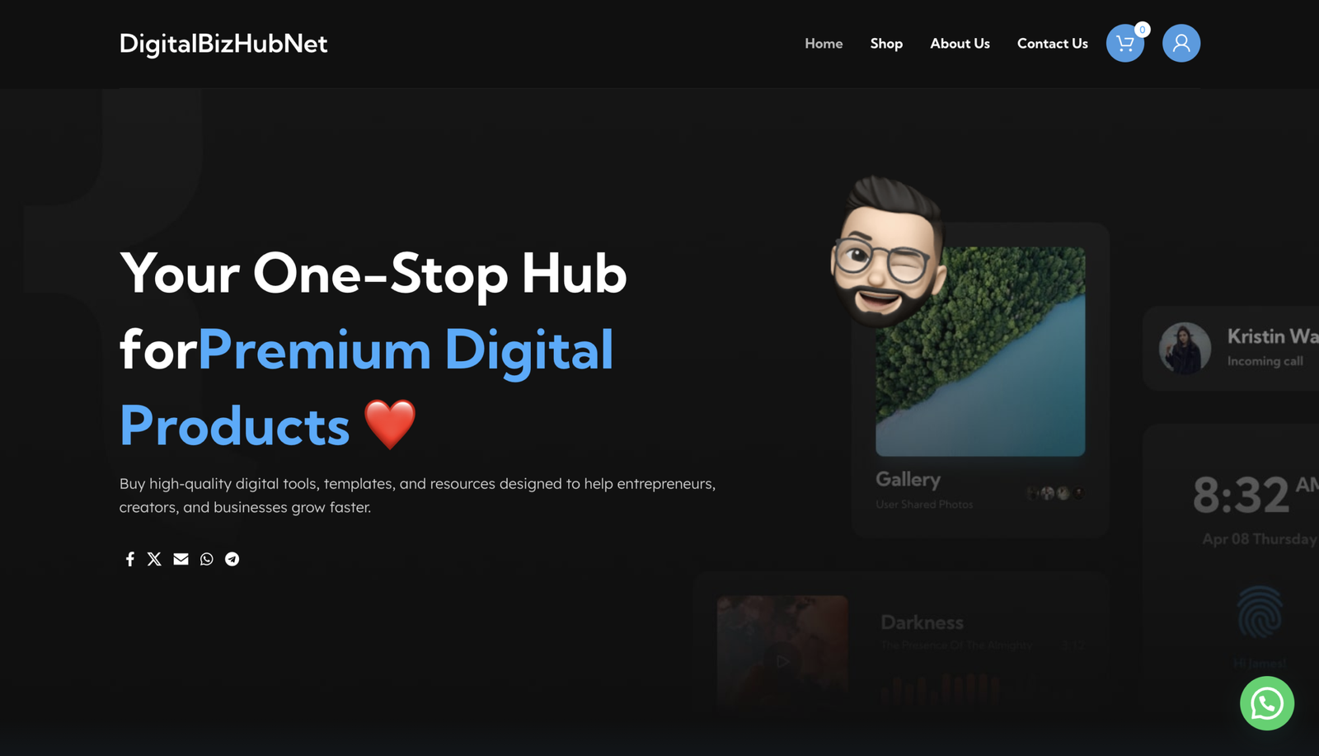Click the Kristin incoming call avatar
The height and width of the screenshot is (756, 1319).
pos(1185,348)
